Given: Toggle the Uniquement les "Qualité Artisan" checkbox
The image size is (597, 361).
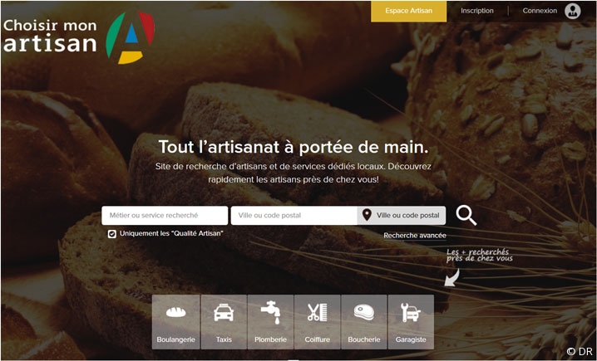Looking at the screenshot, I should (111, 234).
